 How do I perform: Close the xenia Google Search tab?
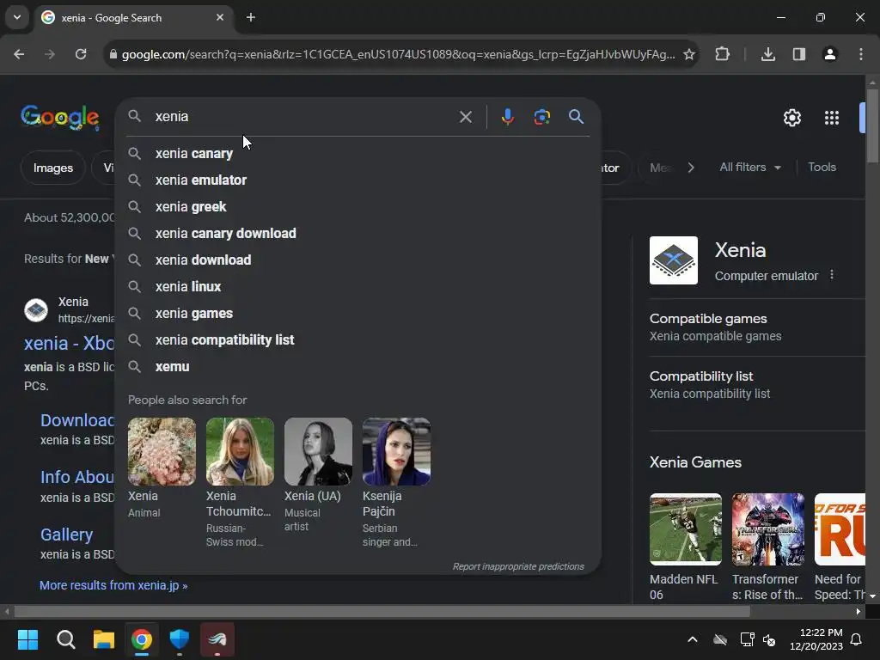coord(220,17)
